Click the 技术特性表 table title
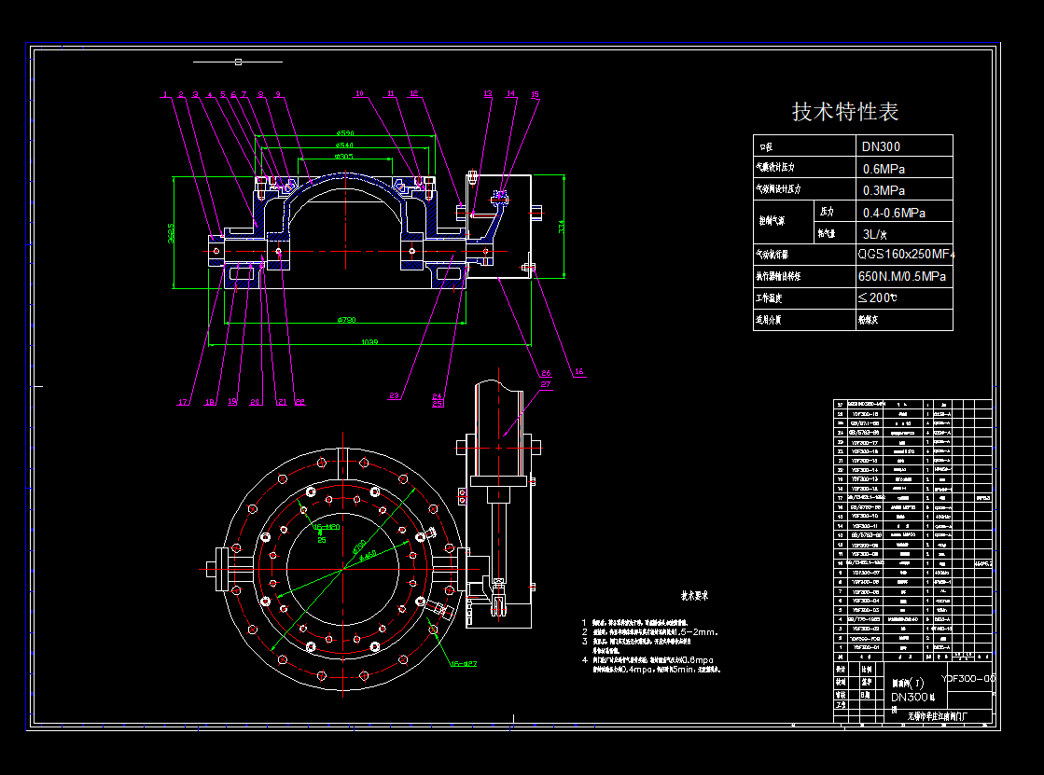Image resolution: width=1044 pixels, height=775 pixels. [845, 112]
